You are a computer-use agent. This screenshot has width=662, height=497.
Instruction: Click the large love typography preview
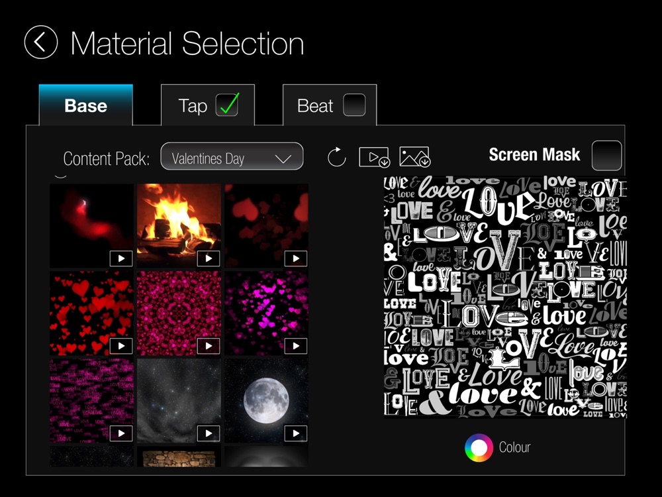pos(505,298)
